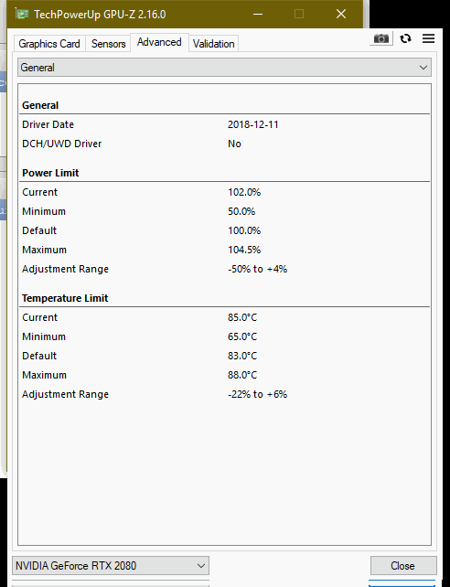The height and width of the screenshot is (587, 450).
Task: Expand the General category dropdown
Action: [x=224, y=68]
